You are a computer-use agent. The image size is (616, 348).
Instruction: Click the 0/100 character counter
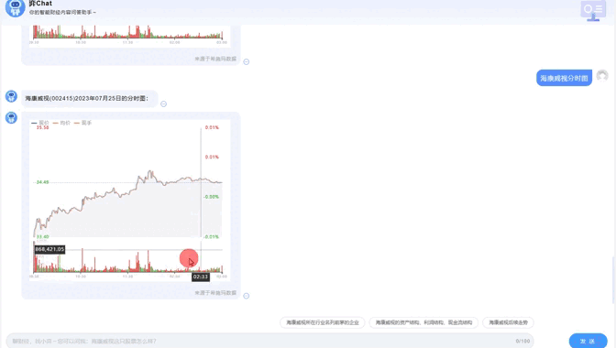pos(522,342)
